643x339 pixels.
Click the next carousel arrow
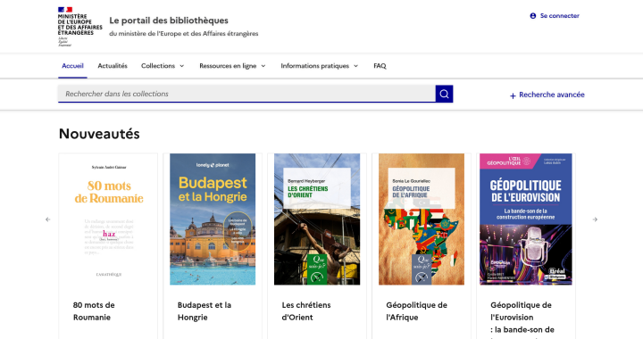595,219
